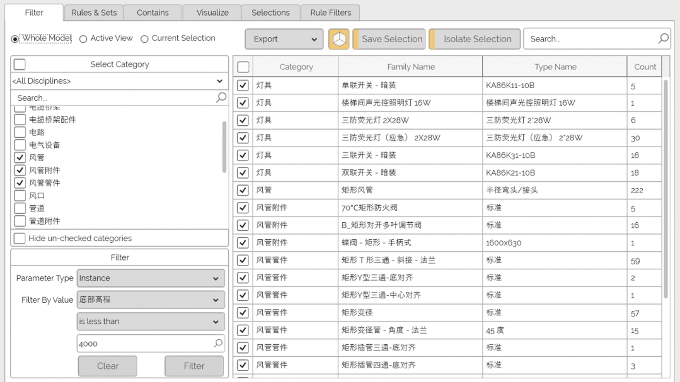Click the 矩形插管四通-底对齐 family cell

coord(410,365)
